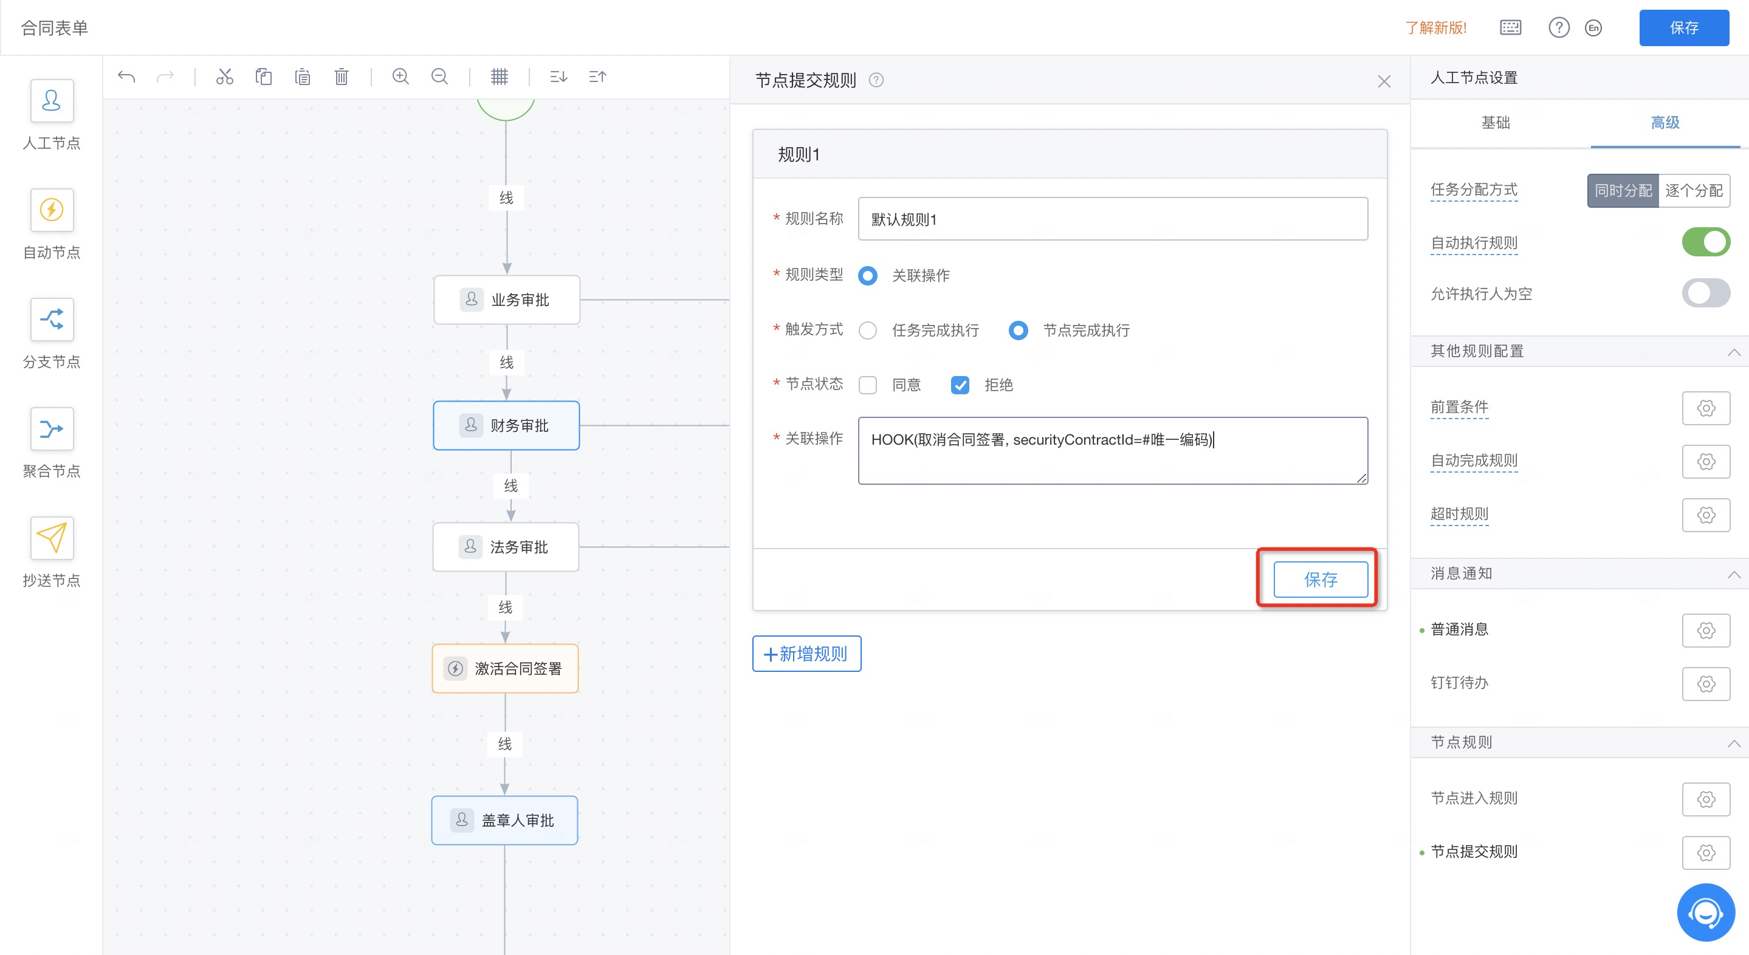Click the +新增规则 button
This screenshot has width=1749, height=955.
coord(806,654)
